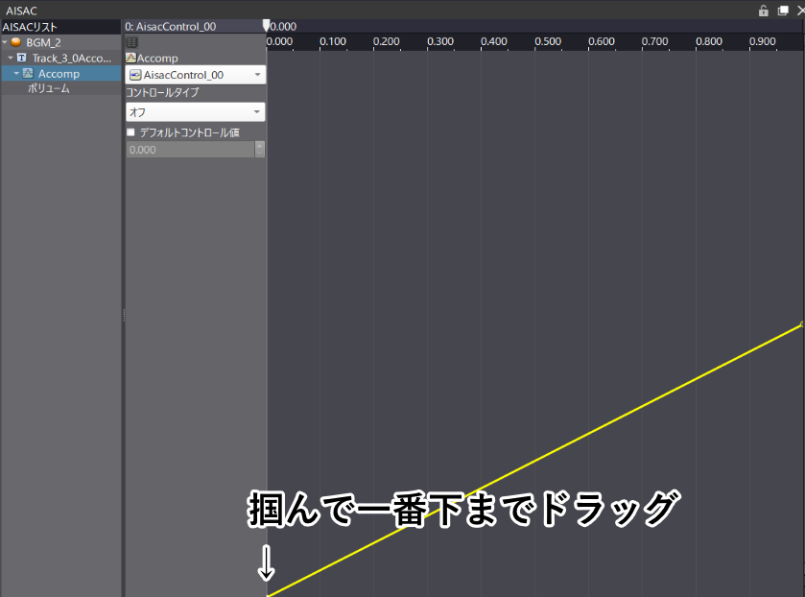
Task: Select Accomp row in the AISAC list
Action: 61,74
